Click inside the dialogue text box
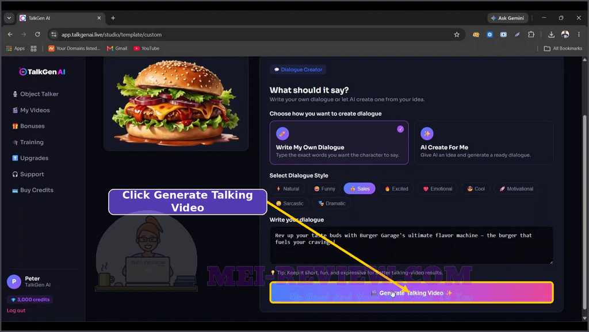 pyautogui.click(x=411, y=245)
